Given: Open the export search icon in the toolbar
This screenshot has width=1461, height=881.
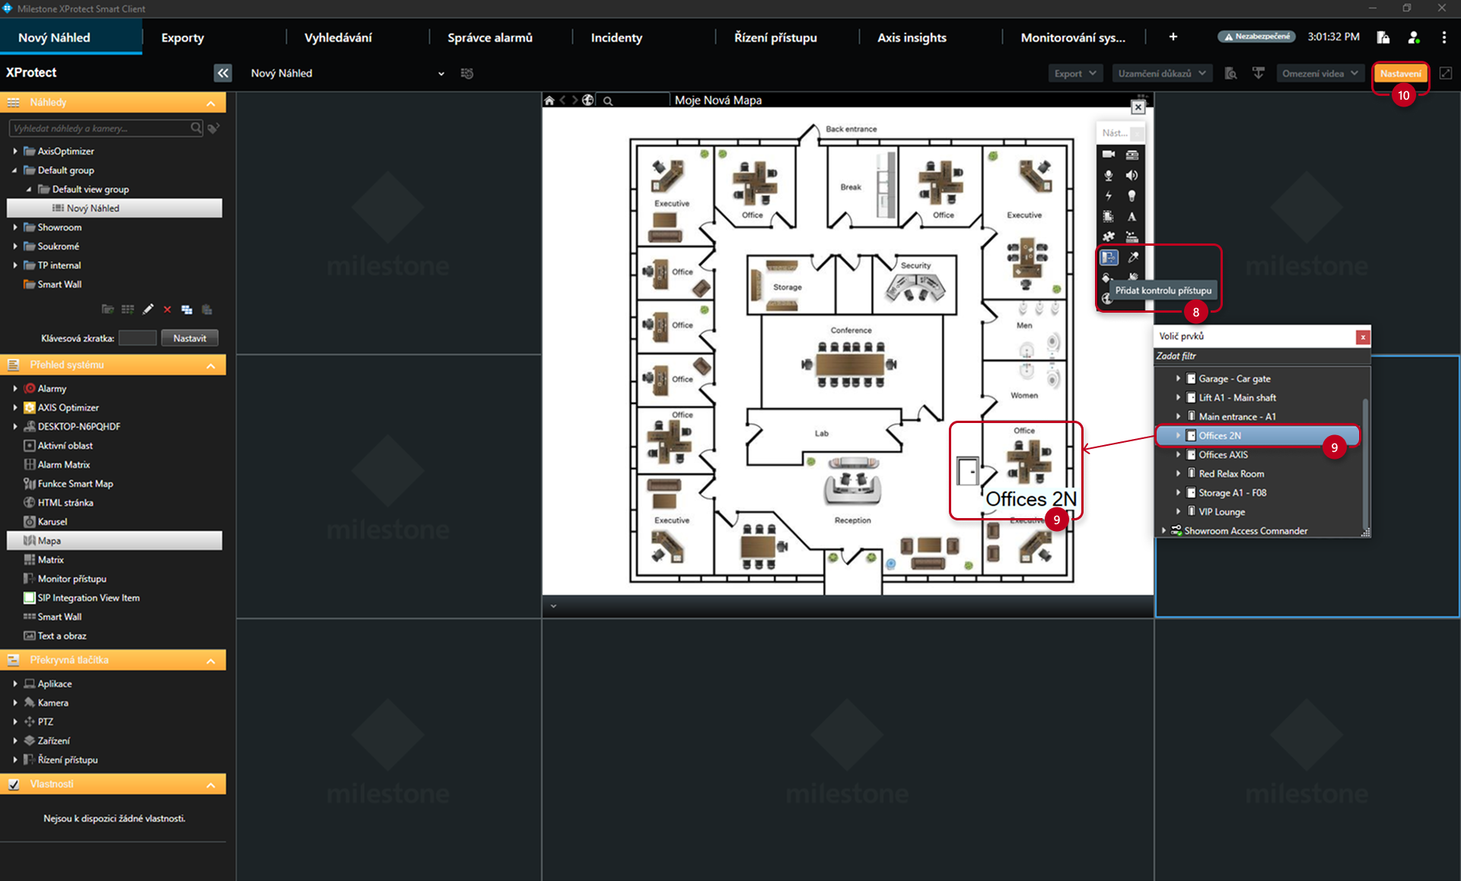Looking at the screenshot, I should coord(1230,73).
